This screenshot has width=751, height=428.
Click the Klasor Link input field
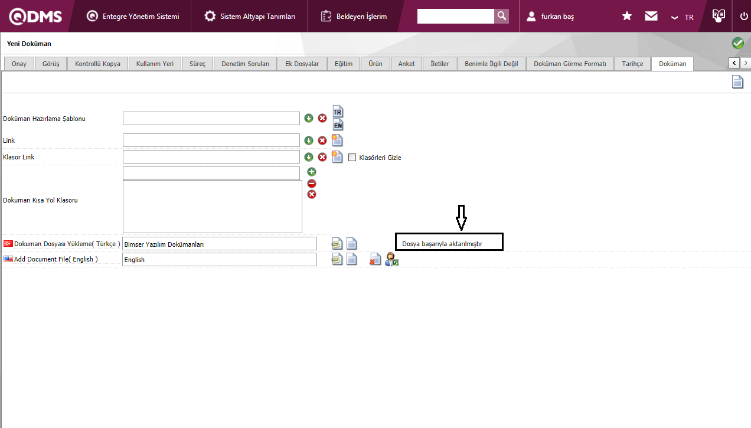tap(211, 156)
